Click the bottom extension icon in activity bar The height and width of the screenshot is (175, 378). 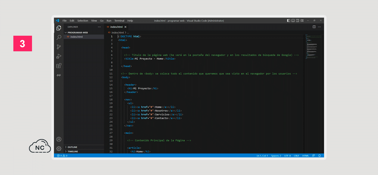tap(59, 75)
